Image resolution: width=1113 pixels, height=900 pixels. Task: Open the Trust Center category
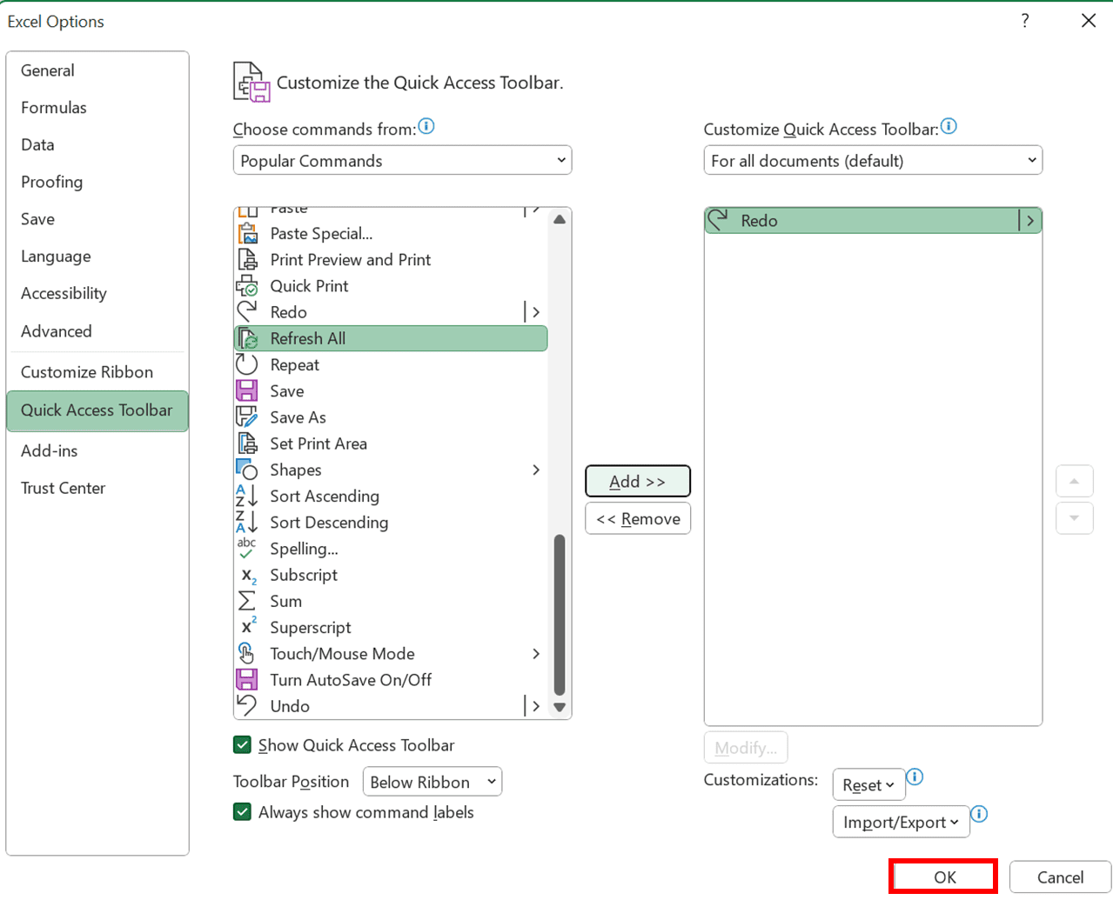97,488
